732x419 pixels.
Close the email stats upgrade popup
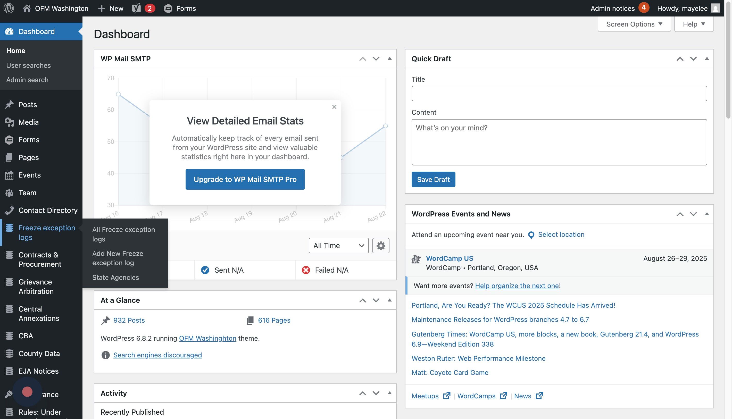(x=334, y=107)
